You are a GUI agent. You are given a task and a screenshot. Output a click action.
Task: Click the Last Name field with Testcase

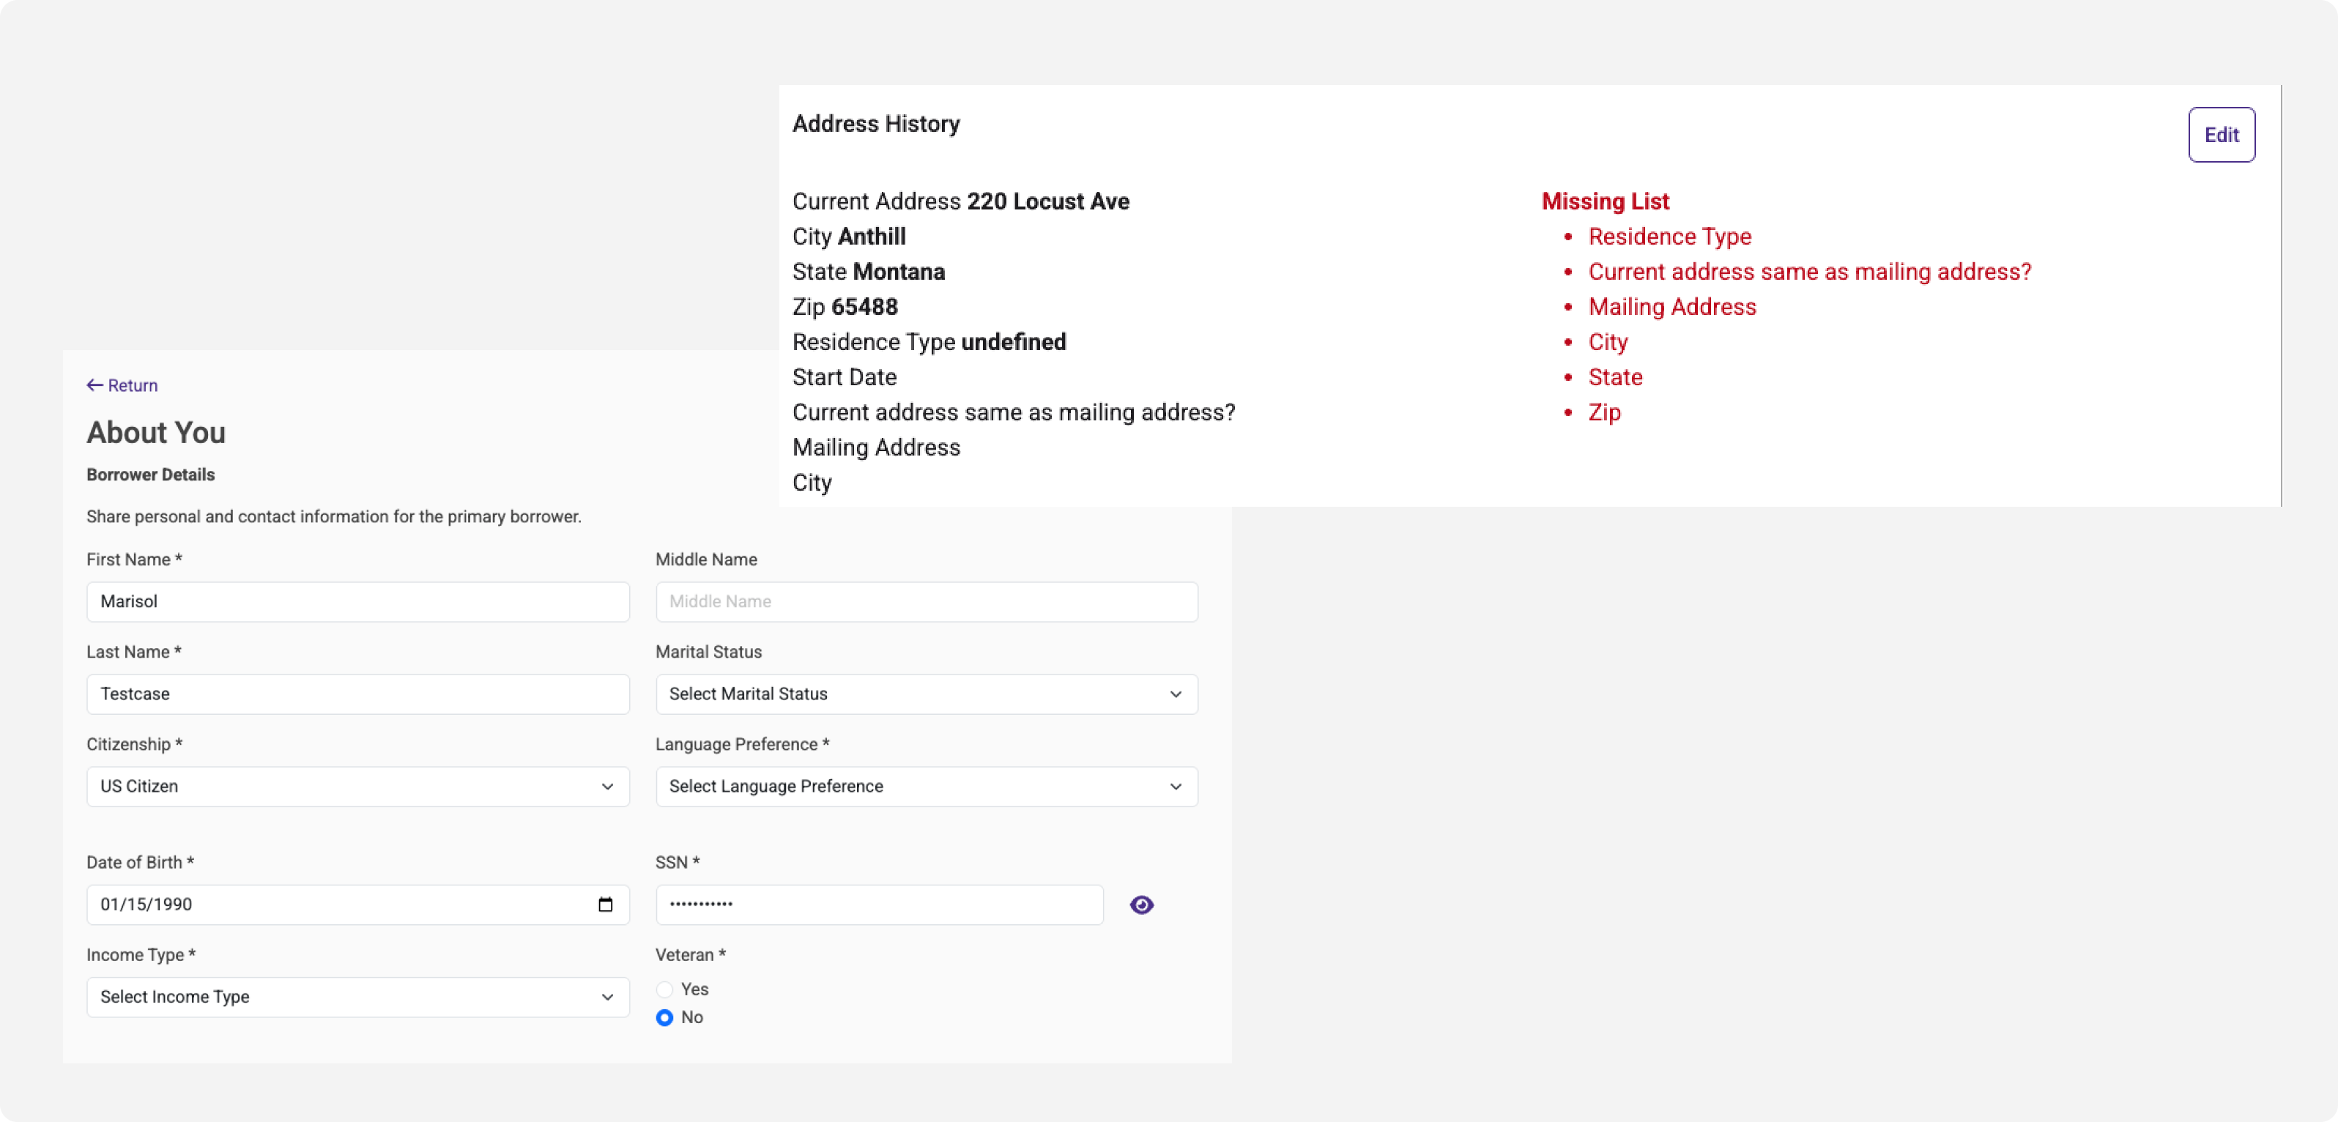pyautogui.click(x=357, y=694)
